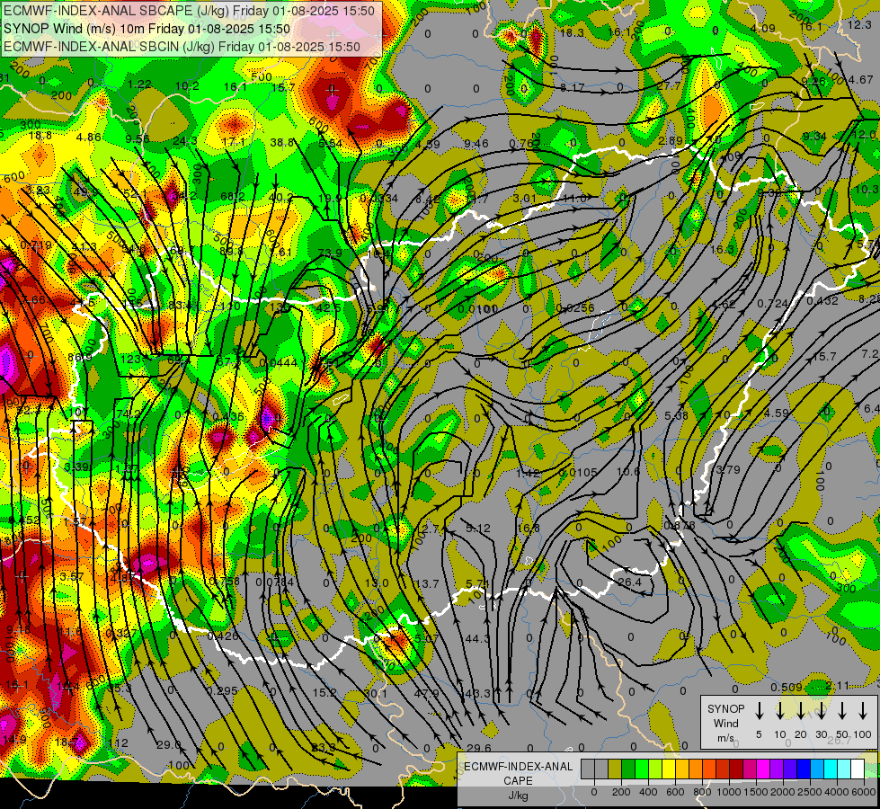Click the map value 0.724
Screen dimensions: 880x809
tap(773, 303)
